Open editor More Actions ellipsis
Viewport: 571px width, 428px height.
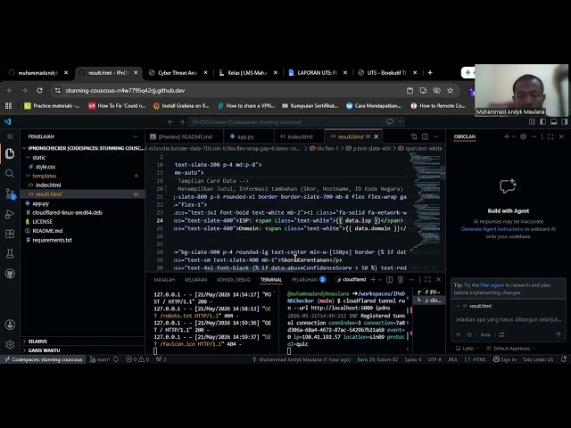(x=436, y=136)
